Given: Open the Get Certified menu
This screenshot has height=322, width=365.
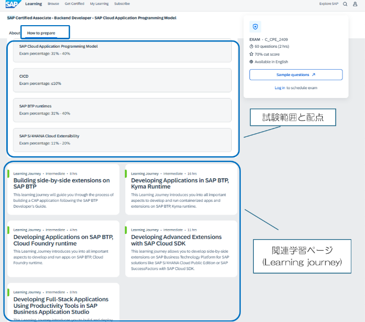Looking at the screenshot, I should click(x=74, y=4).
